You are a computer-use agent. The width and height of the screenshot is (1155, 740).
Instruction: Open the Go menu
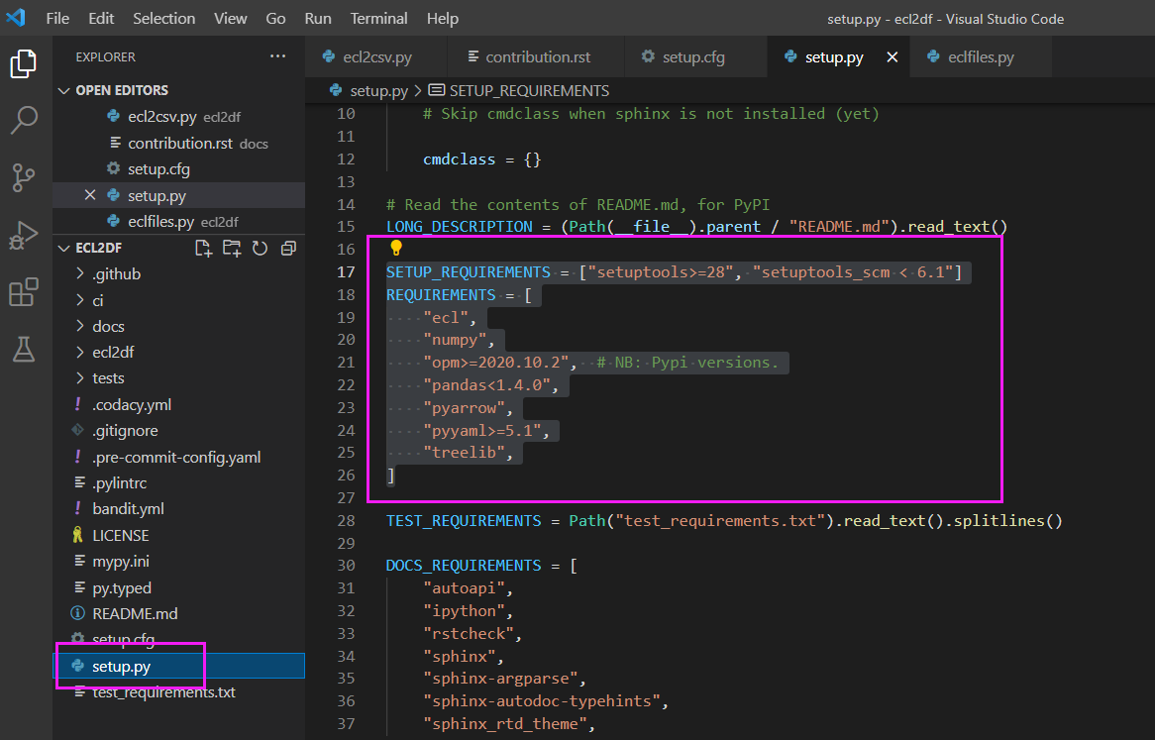pos(275,19)
